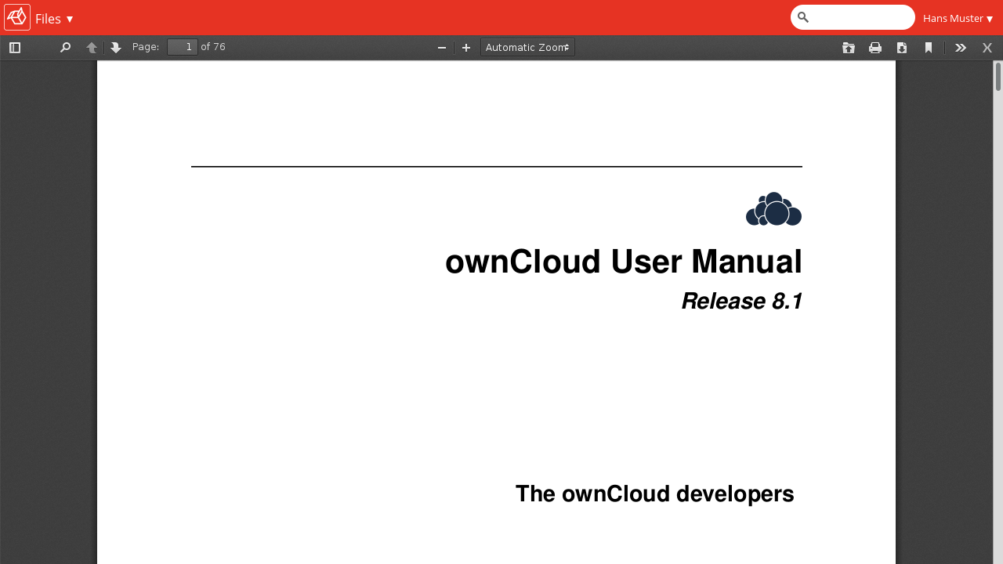Go to the previous page arrow

[92, 48]
